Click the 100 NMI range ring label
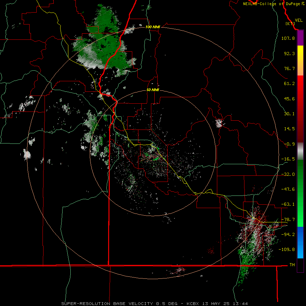The height and width of the screenshot is (306, 306). tap(153, 27)
